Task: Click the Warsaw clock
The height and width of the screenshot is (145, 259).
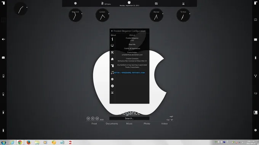Action: (156, 15)
